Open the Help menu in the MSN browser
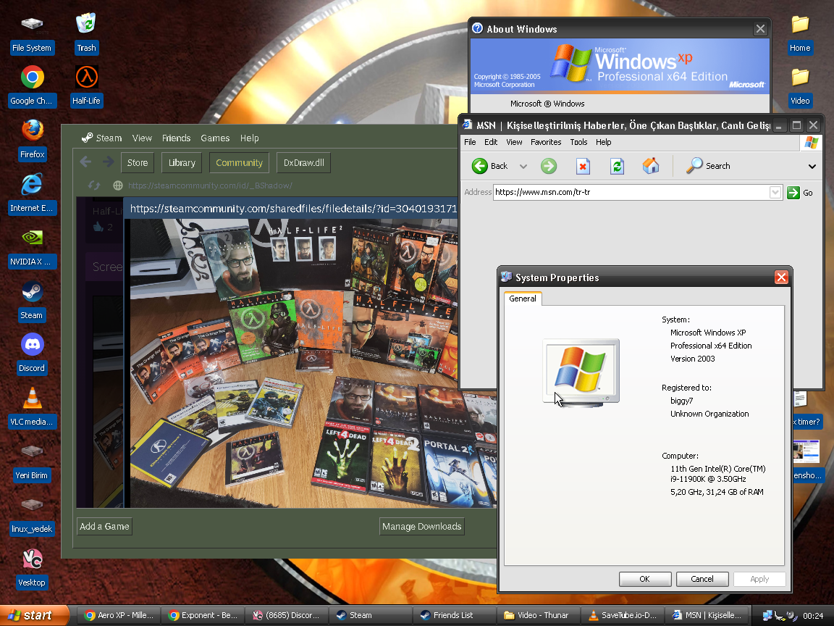 [603, 142]
